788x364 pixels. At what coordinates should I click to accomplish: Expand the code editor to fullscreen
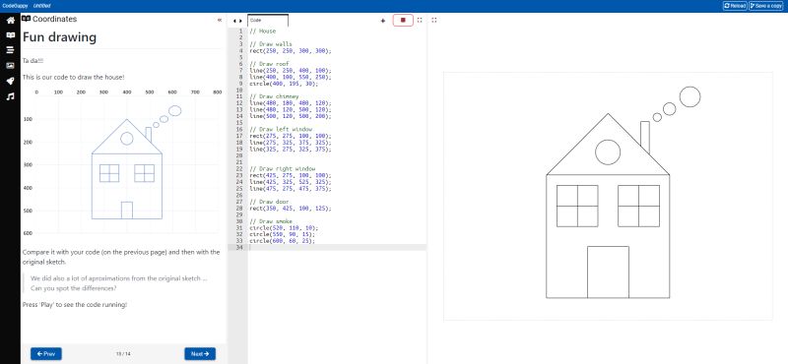420,20
